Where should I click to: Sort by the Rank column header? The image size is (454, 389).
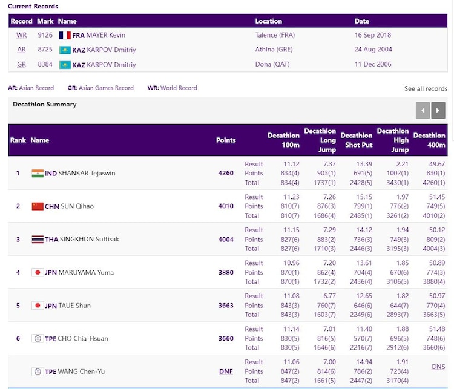(18, 140)
